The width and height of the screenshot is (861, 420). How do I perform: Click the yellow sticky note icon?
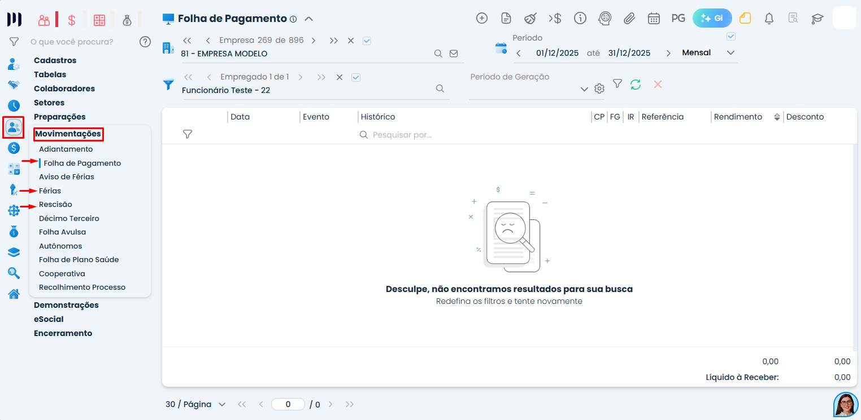[745, 18]
